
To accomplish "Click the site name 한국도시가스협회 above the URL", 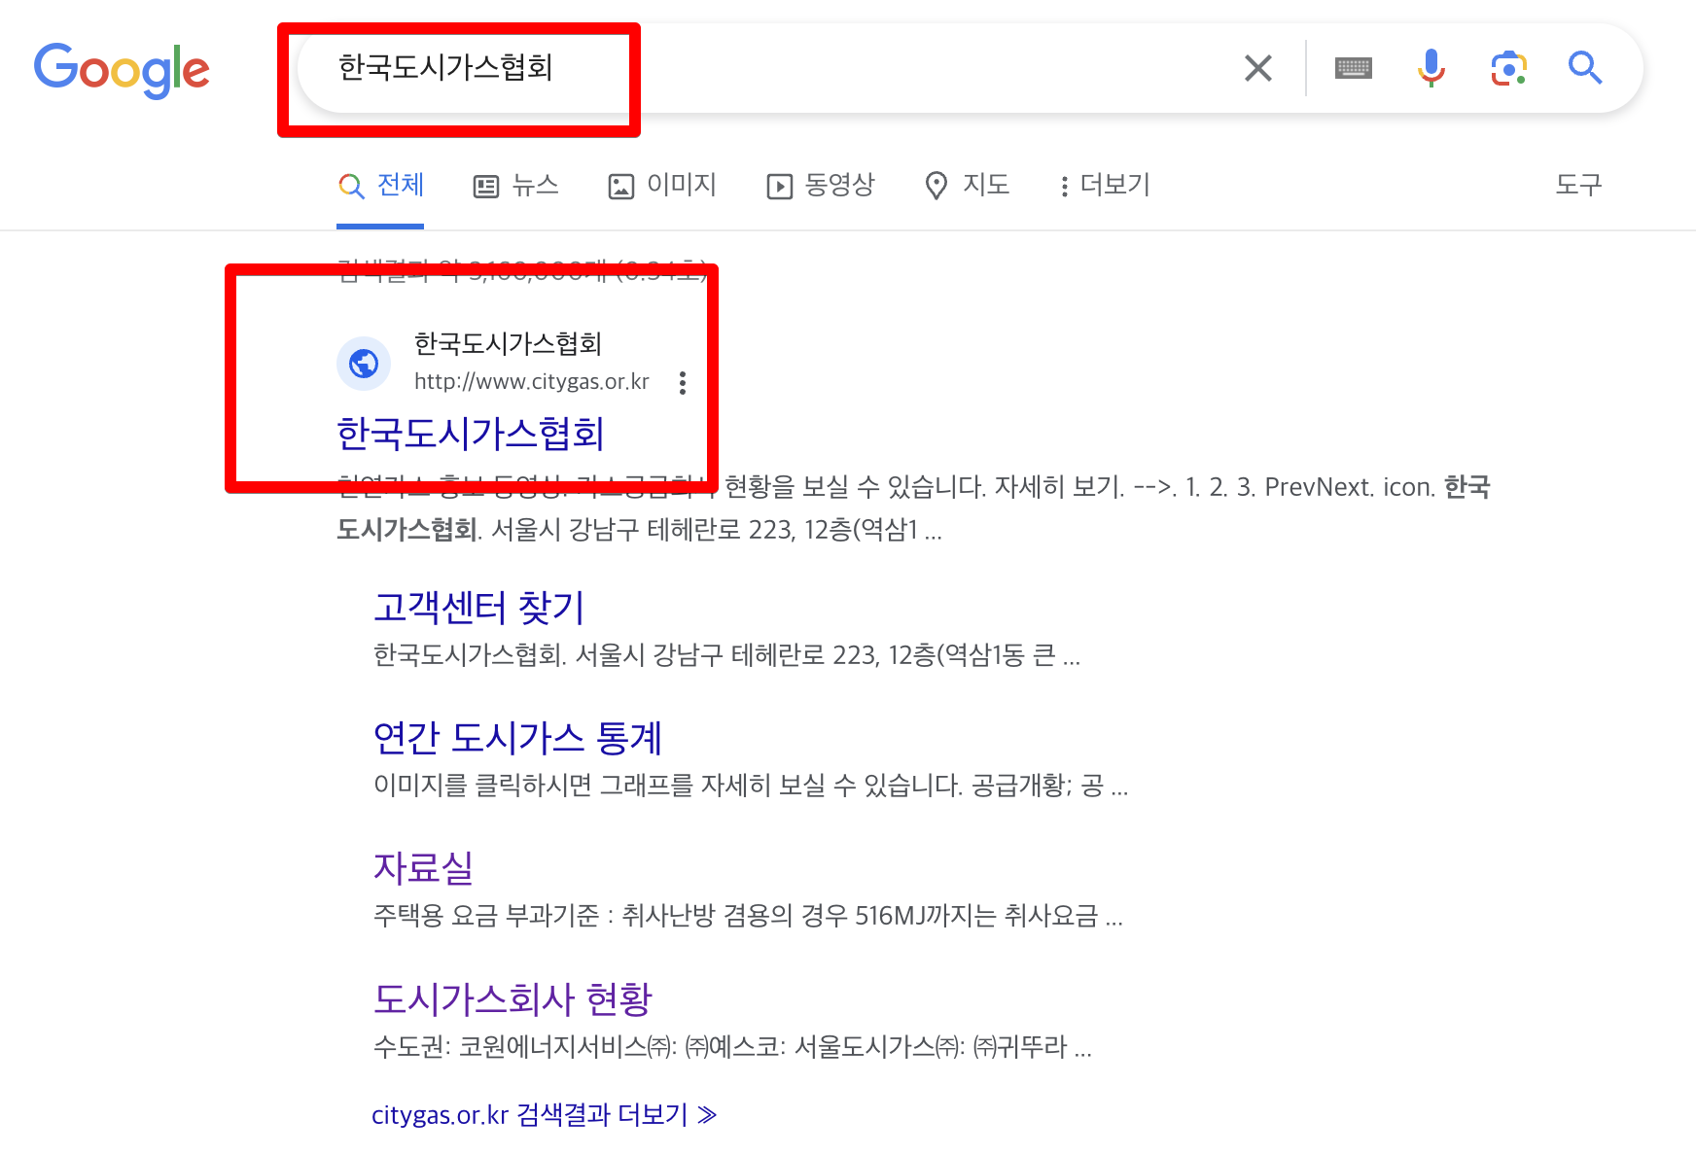I will pyautogui.click(x=509, y=343).
